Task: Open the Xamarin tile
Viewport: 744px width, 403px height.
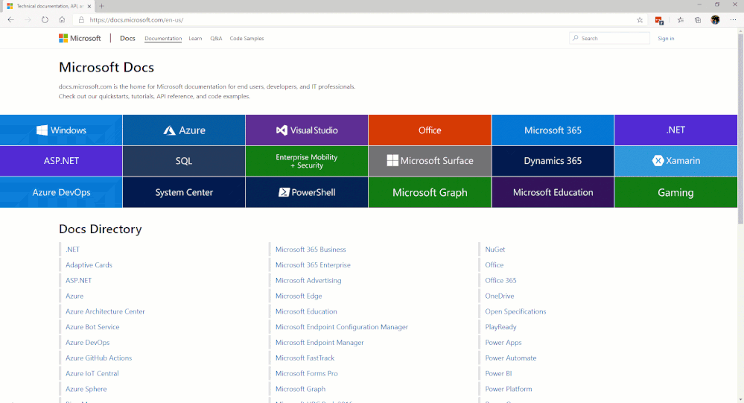Action: (x=675, y=161)
